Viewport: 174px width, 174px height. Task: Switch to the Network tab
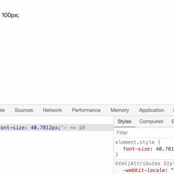pyautogui.click(x=53, y=110)
